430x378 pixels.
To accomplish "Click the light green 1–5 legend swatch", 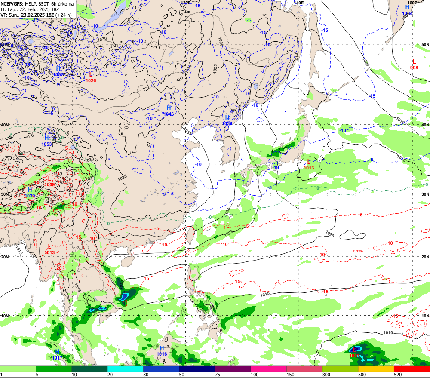I will tap(18, 369).
